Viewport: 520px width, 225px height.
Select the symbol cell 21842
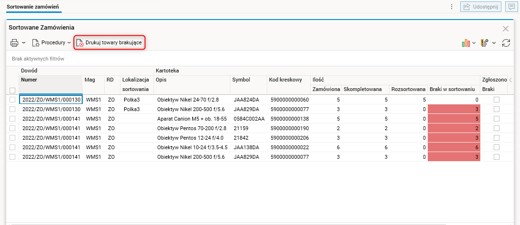point(249,138)
